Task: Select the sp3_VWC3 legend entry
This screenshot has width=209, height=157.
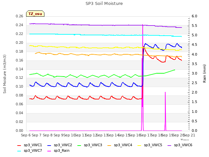Action: click(90, 145)
